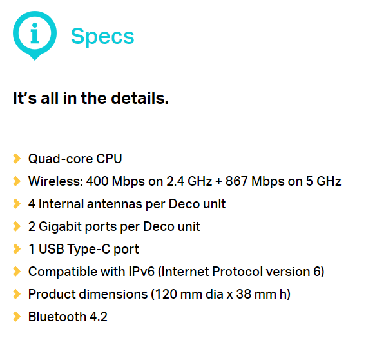Click the teal info bubble icon

pos(35,35)
